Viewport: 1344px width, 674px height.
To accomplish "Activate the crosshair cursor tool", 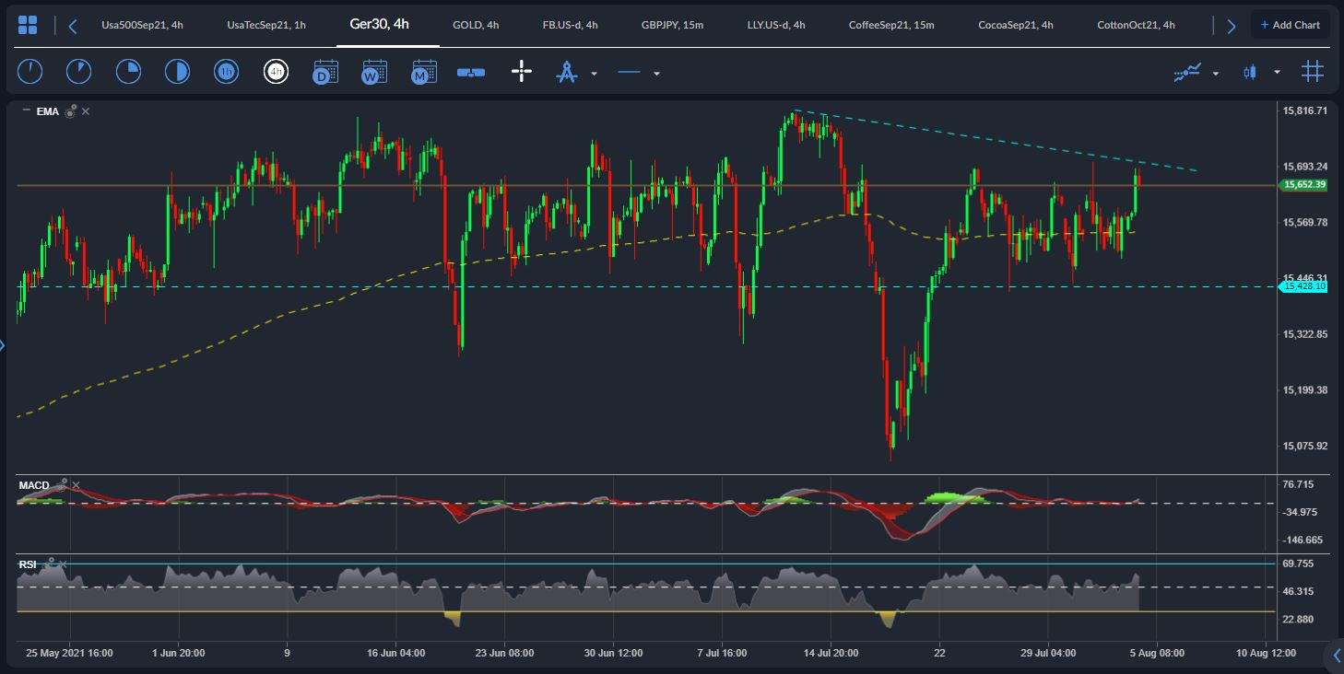I will click(522, 72).
